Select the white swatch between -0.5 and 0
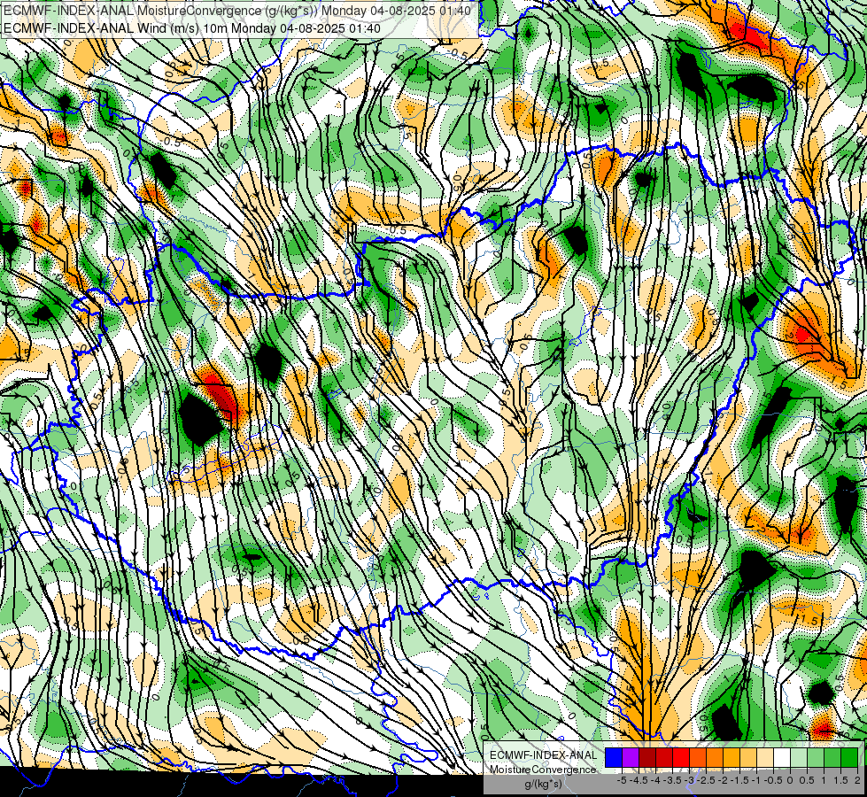 tap(782, 758)
